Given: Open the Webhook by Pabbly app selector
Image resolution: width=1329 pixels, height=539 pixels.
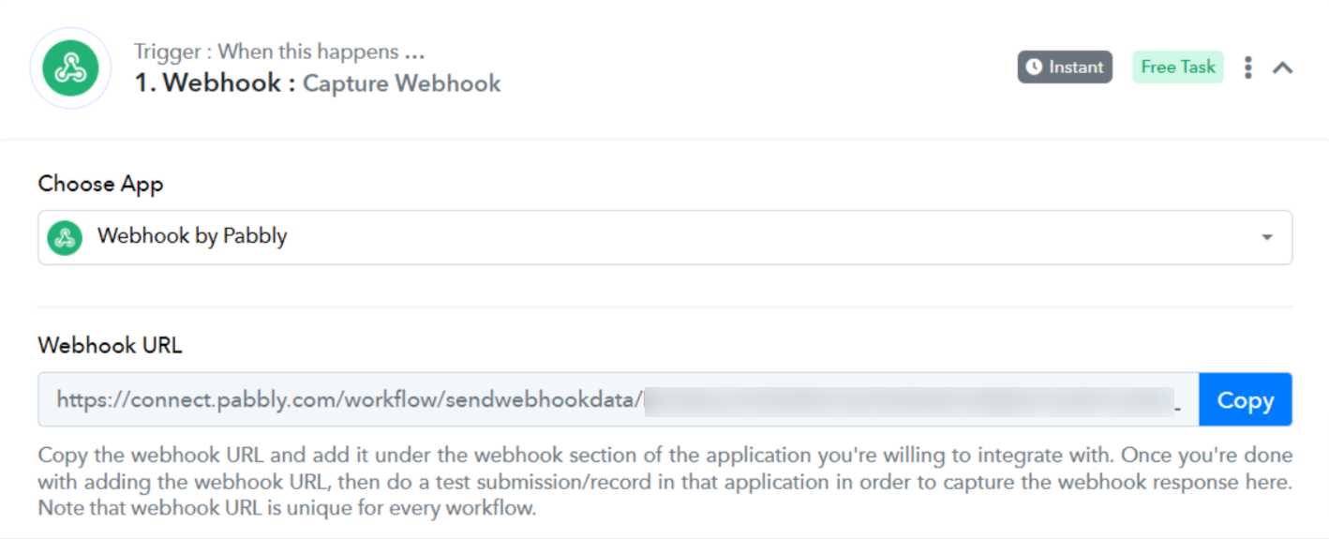Looking at the screenshot, I should (x=664, y=237).
